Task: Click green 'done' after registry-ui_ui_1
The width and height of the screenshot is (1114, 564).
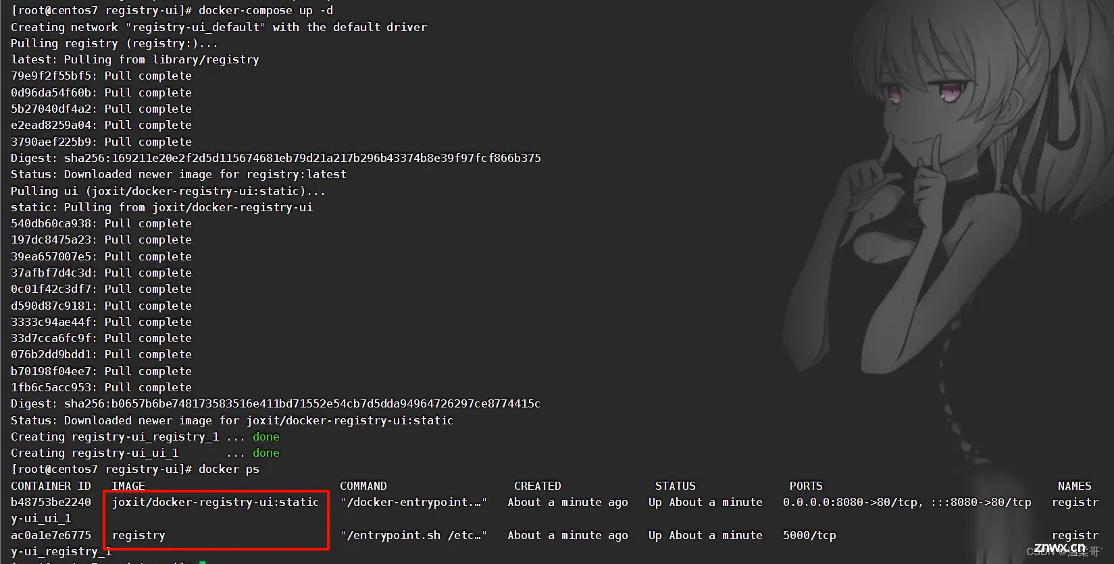Action: click(x=266, y=453)
